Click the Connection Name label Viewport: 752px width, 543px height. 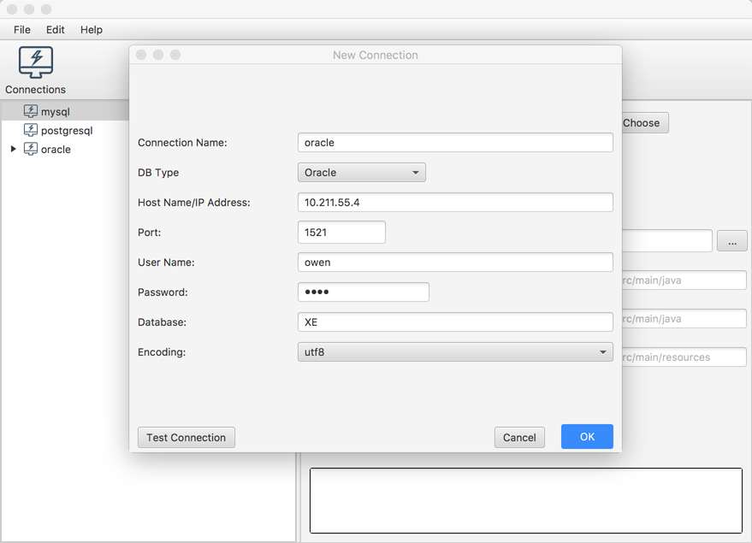pos(182,143)
